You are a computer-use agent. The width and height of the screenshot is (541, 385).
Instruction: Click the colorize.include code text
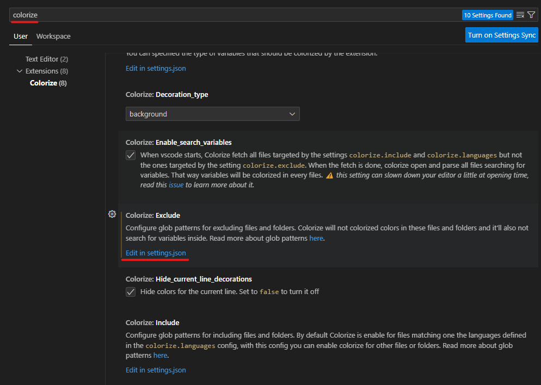click(380, 155)
